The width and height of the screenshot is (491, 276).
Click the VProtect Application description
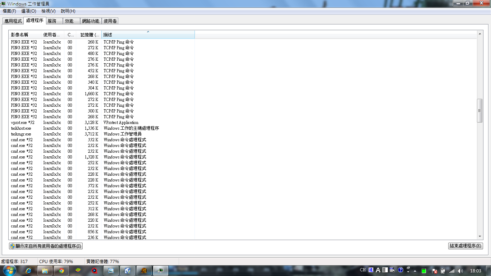pos(121,123)
